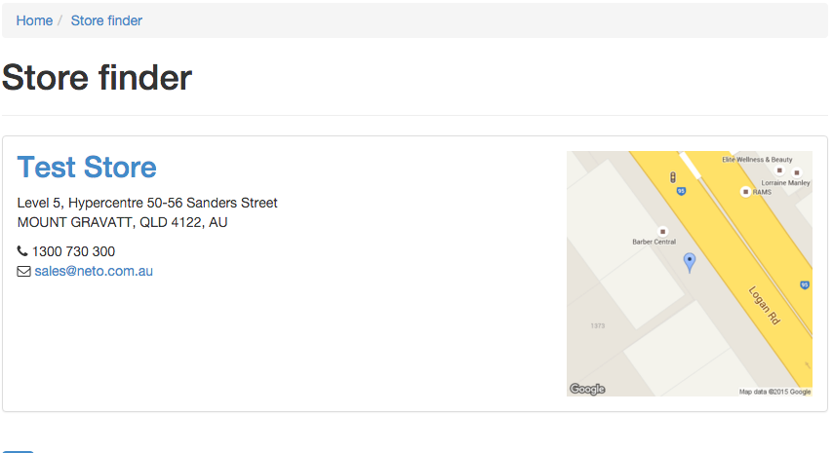833x453 pixels.
Task: Click the blue map location pin
Action: point(690,261)
